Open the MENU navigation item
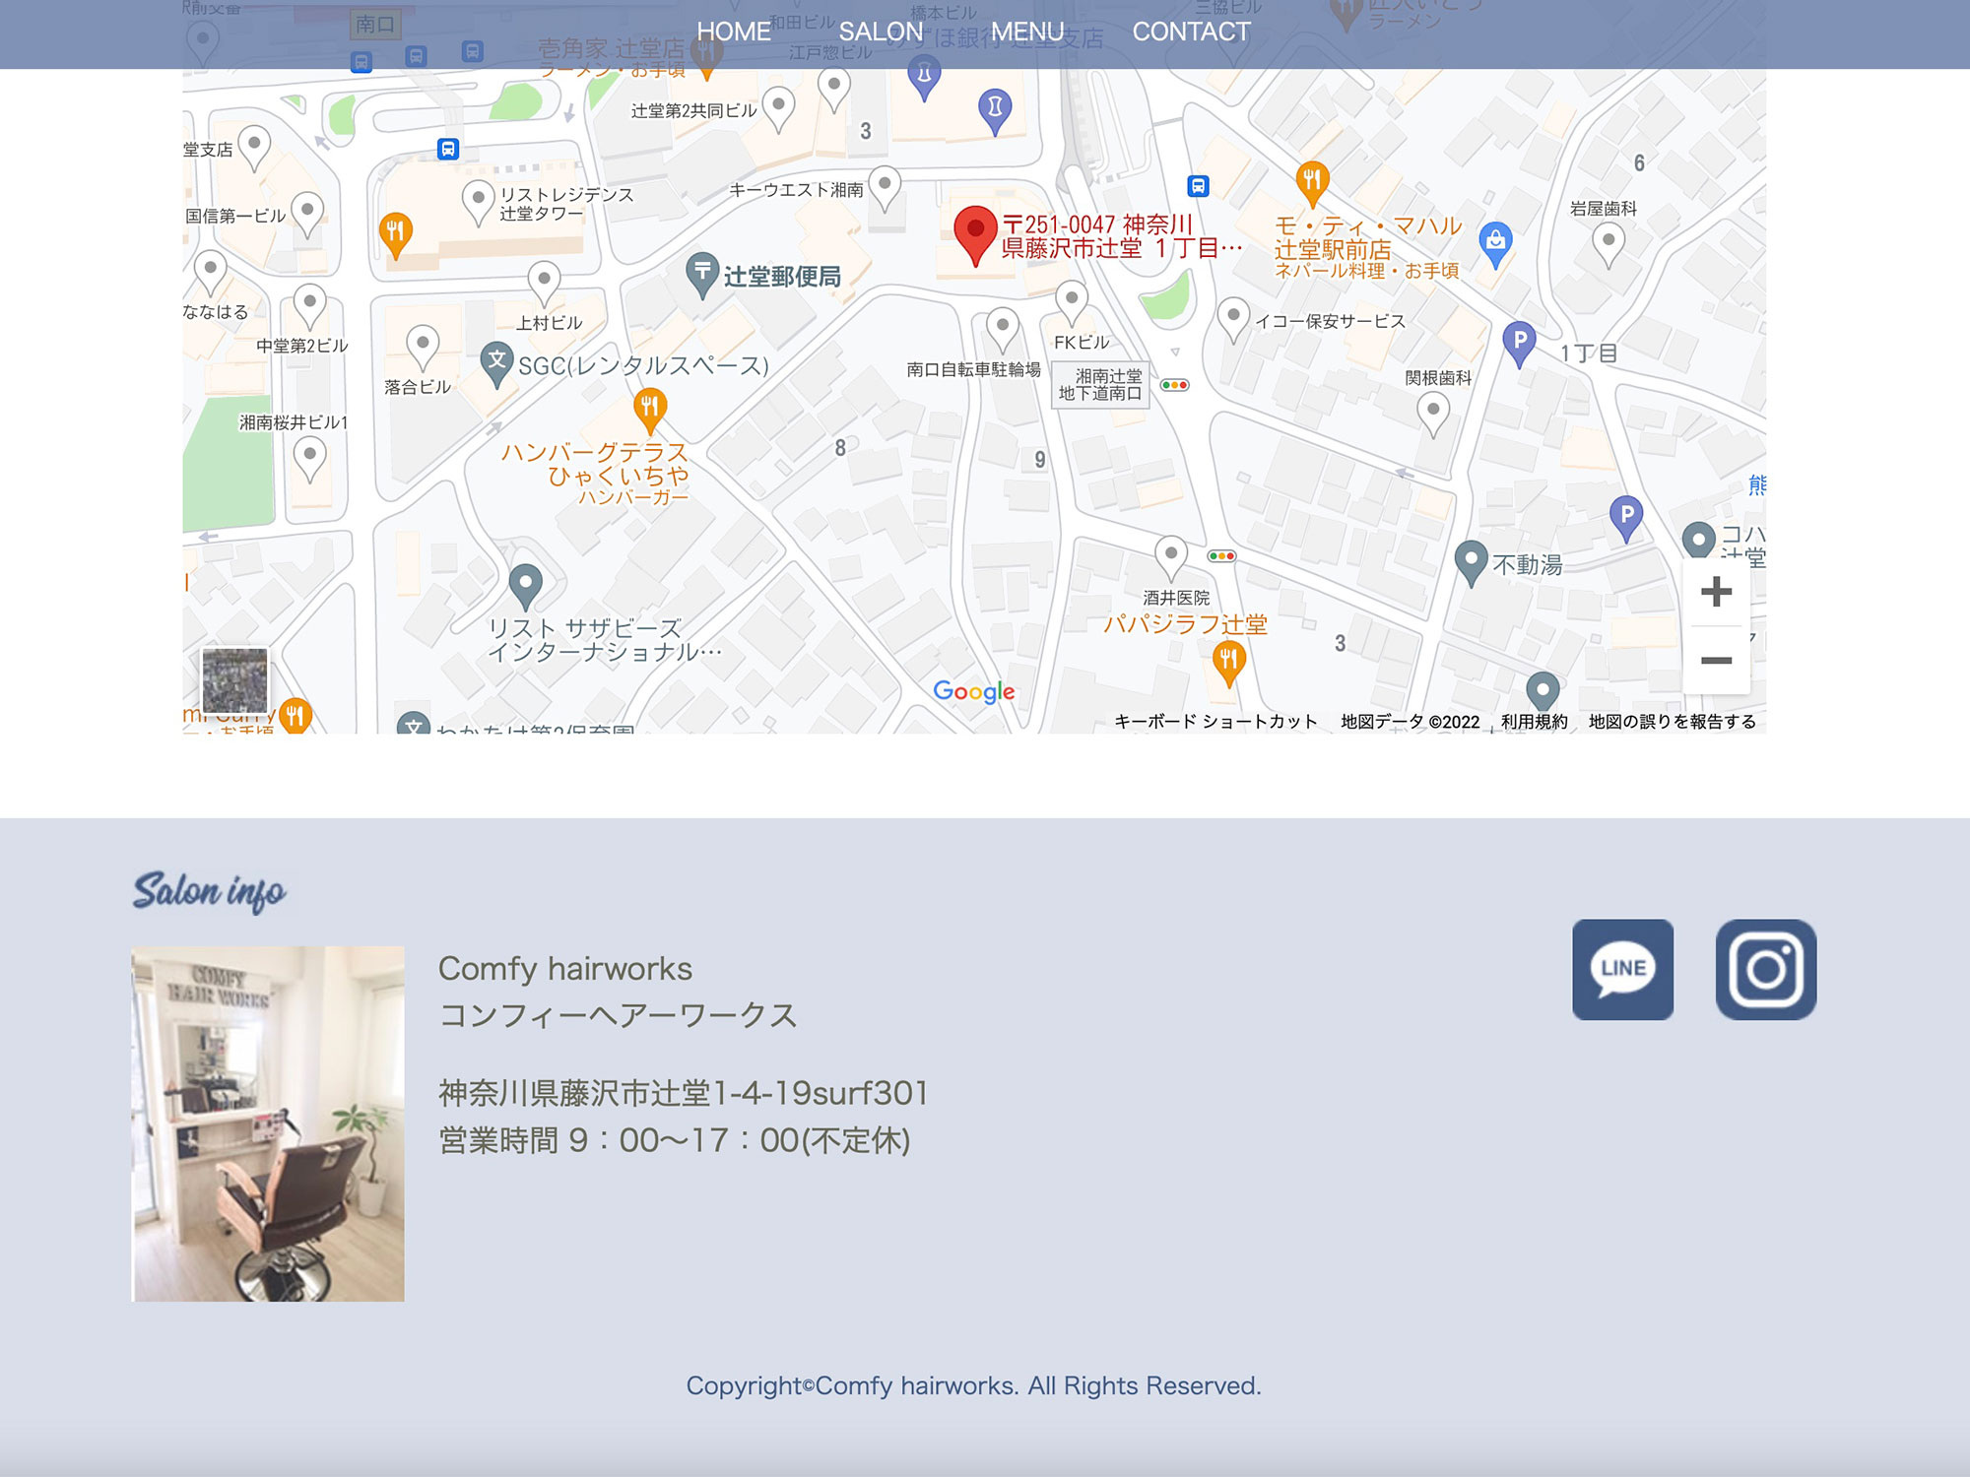 point(1027,32)
